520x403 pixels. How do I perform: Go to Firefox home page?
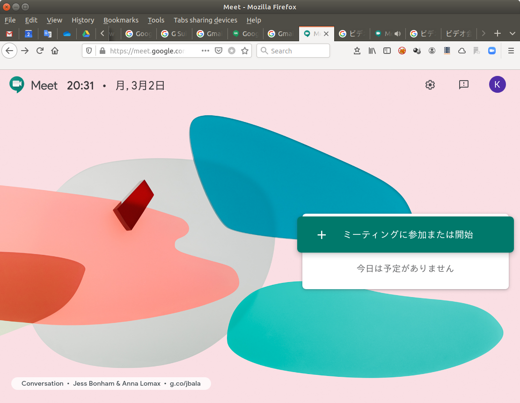click(55, 51)
